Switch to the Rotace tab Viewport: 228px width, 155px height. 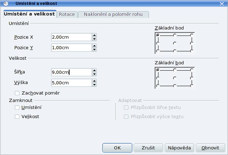(x=67, y=14)
